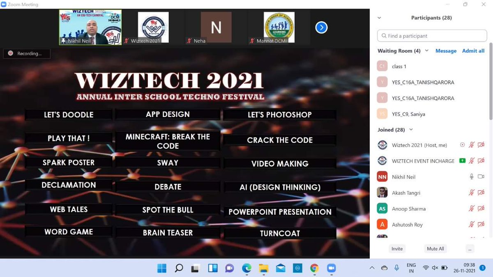
Task: Collapse the Participants panel chevron
Action: (379, 18)
